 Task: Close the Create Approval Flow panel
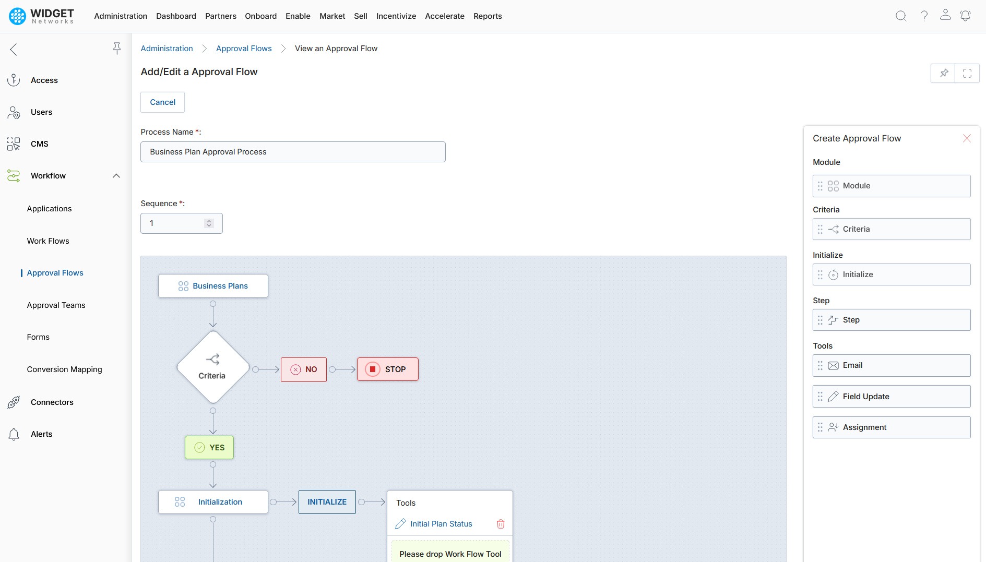(967, 138)
